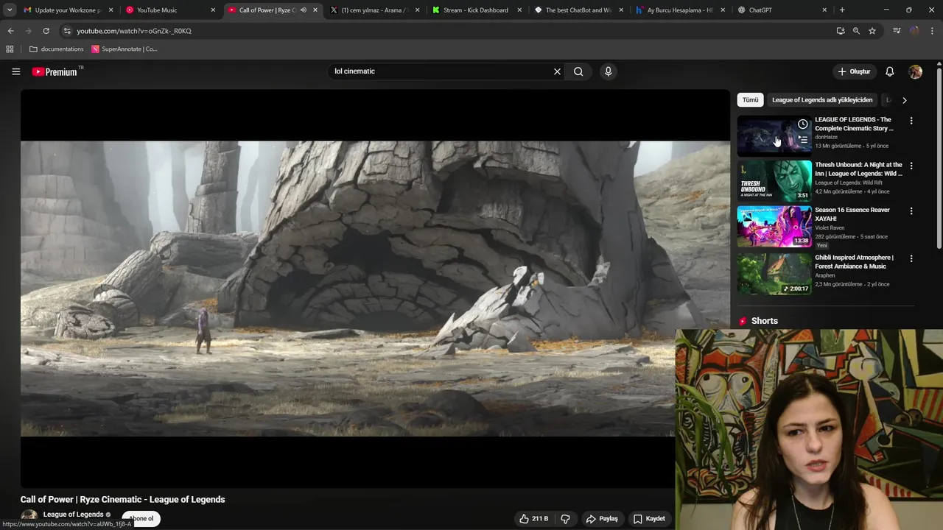Switch to the YouTube Music tab
Image resolution: width=943 pixels, height=530 pixels.
pos(169,10)
